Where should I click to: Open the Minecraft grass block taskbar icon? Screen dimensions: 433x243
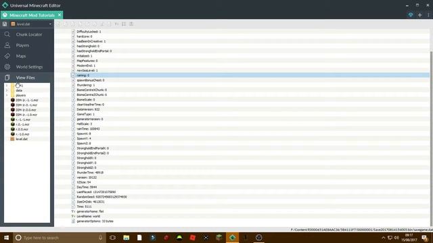pyautogui.click(x=219, y=238)
